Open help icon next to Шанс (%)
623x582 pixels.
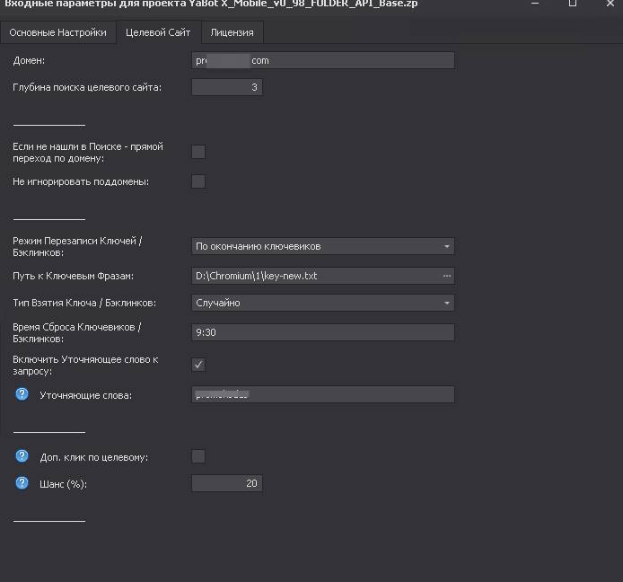(x=22, y=483)
